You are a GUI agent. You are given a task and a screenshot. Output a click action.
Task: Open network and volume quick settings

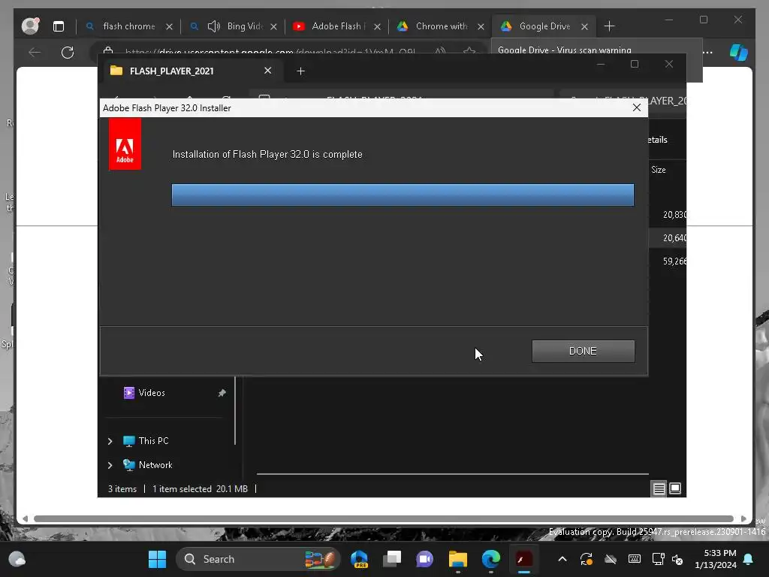(x=668, y=559)
